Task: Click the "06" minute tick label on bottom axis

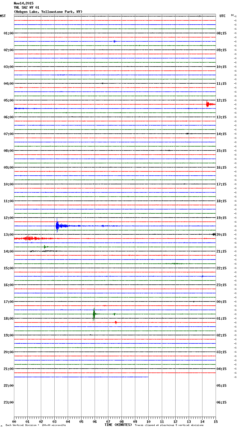Action: (95, 421)
